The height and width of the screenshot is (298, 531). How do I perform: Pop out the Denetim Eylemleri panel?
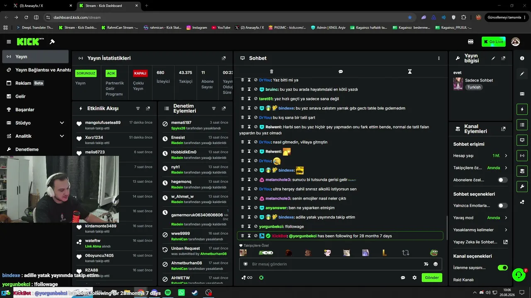224,108
